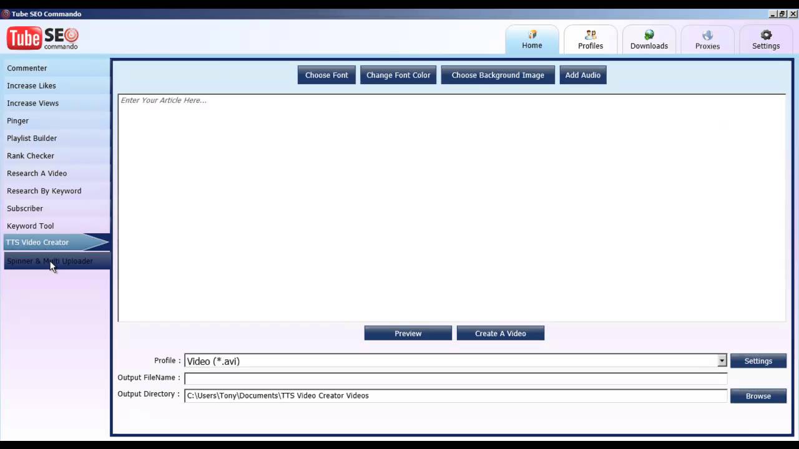This screenshot has width=799, height=449.
Task: Close the Tube SEO Commando window
Action: click(x=792, y=14)
